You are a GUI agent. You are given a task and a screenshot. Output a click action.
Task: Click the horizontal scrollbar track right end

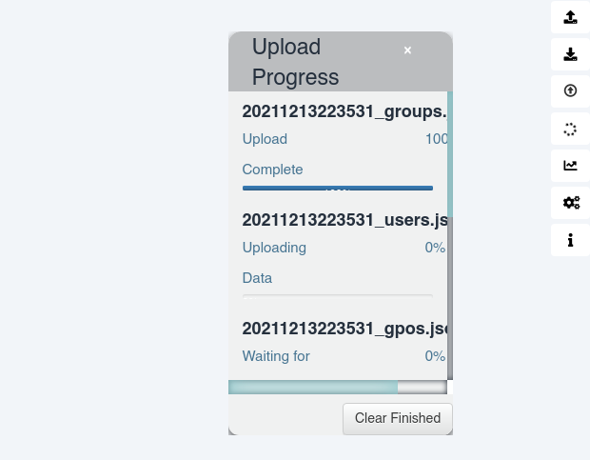(x=423, y=387)
